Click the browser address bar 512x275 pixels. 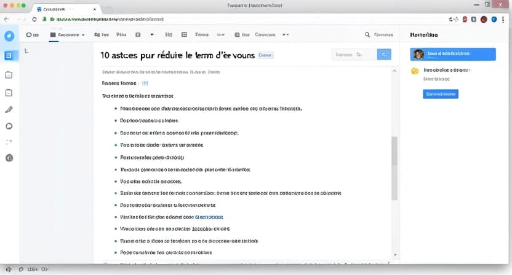[x=245, y=19]
